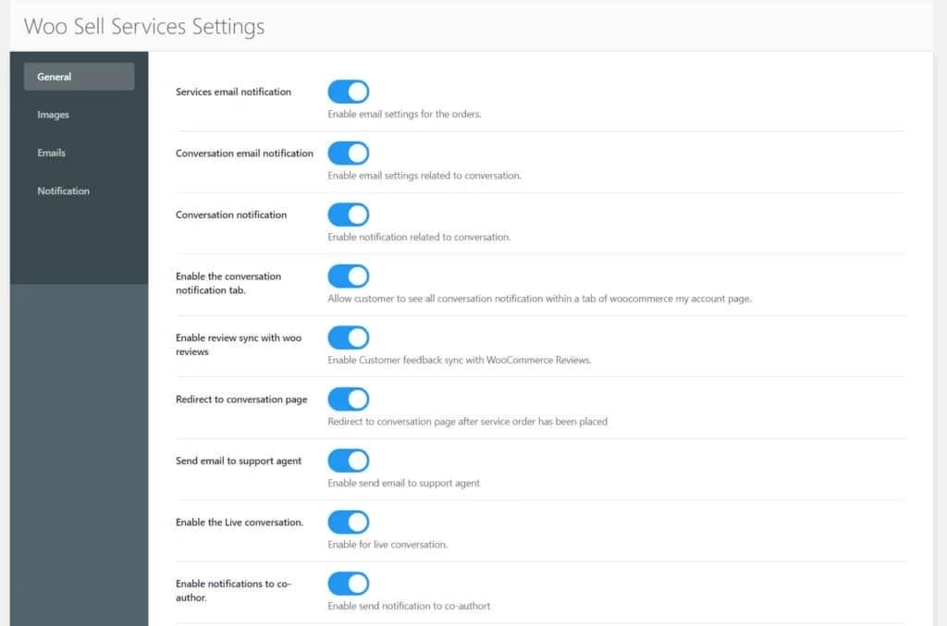Image resolution: width=947 pixels, height=626 pixels.
Task: Toggle notifications to co-author switch
Action: [x=348, y=583]
